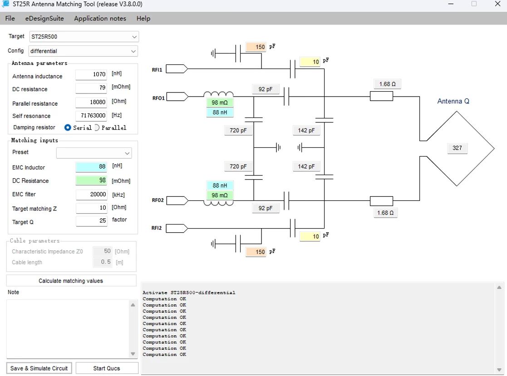
Task: Select the Parallel damping resistor option
Action: pyautogui.click(x=97, y=127)
